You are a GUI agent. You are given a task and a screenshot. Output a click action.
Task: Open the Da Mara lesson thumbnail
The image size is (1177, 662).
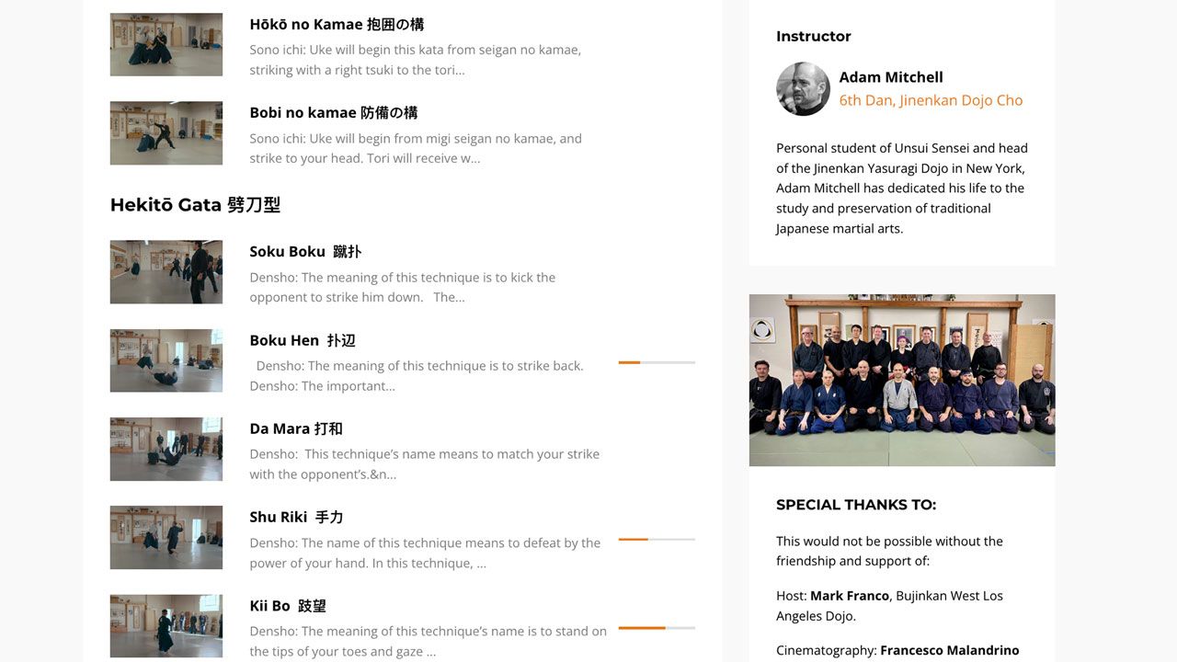pos(166,450)
